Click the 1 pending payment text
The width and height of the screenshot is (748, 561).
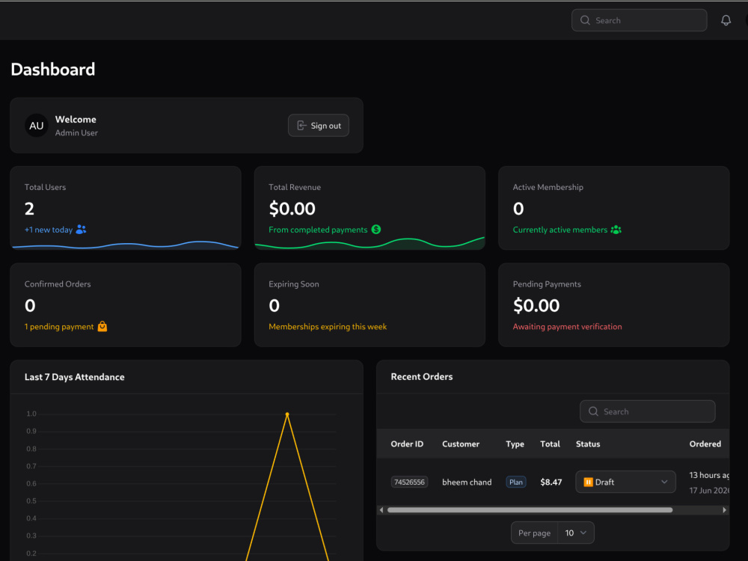(59, 326)
